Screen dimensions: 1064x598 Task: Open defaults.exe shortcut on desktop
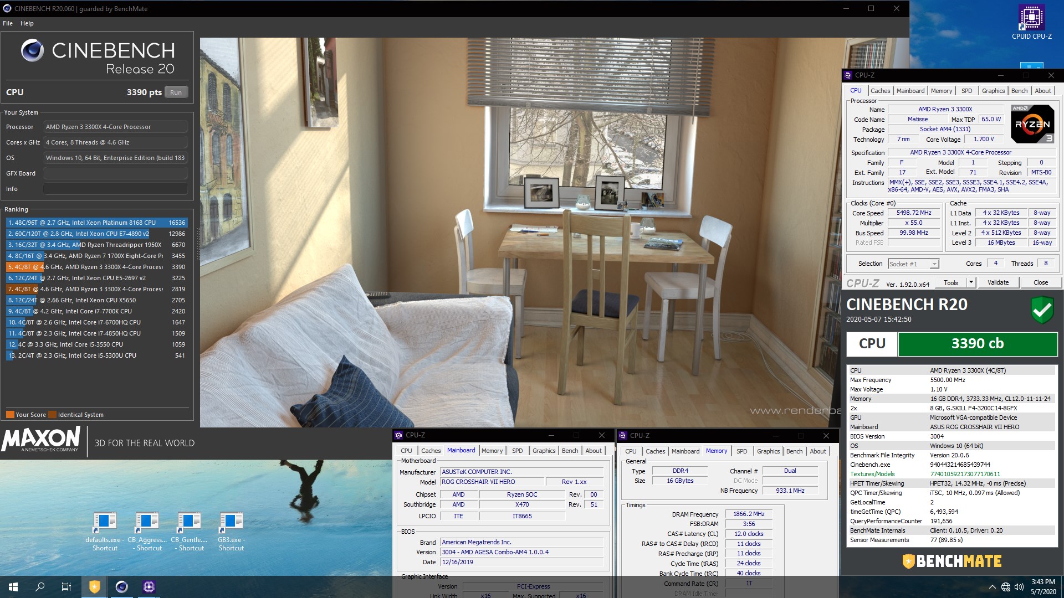pyautogui.click(x=105, y=532)
